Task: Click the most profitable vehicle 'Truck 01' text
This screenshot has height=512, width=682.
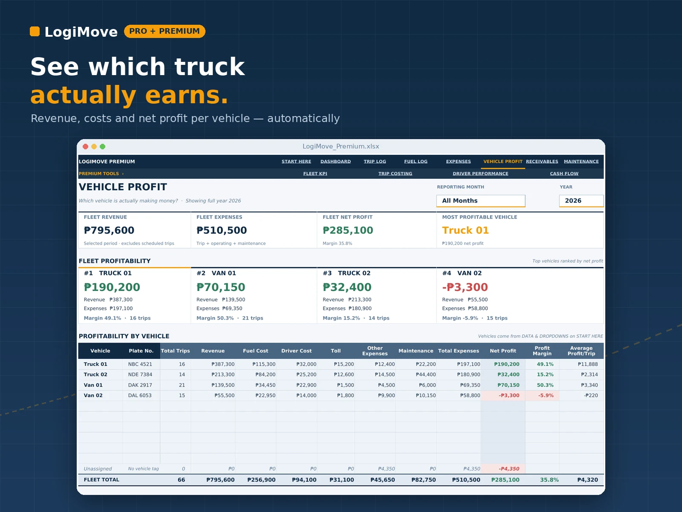Action: 465,230
